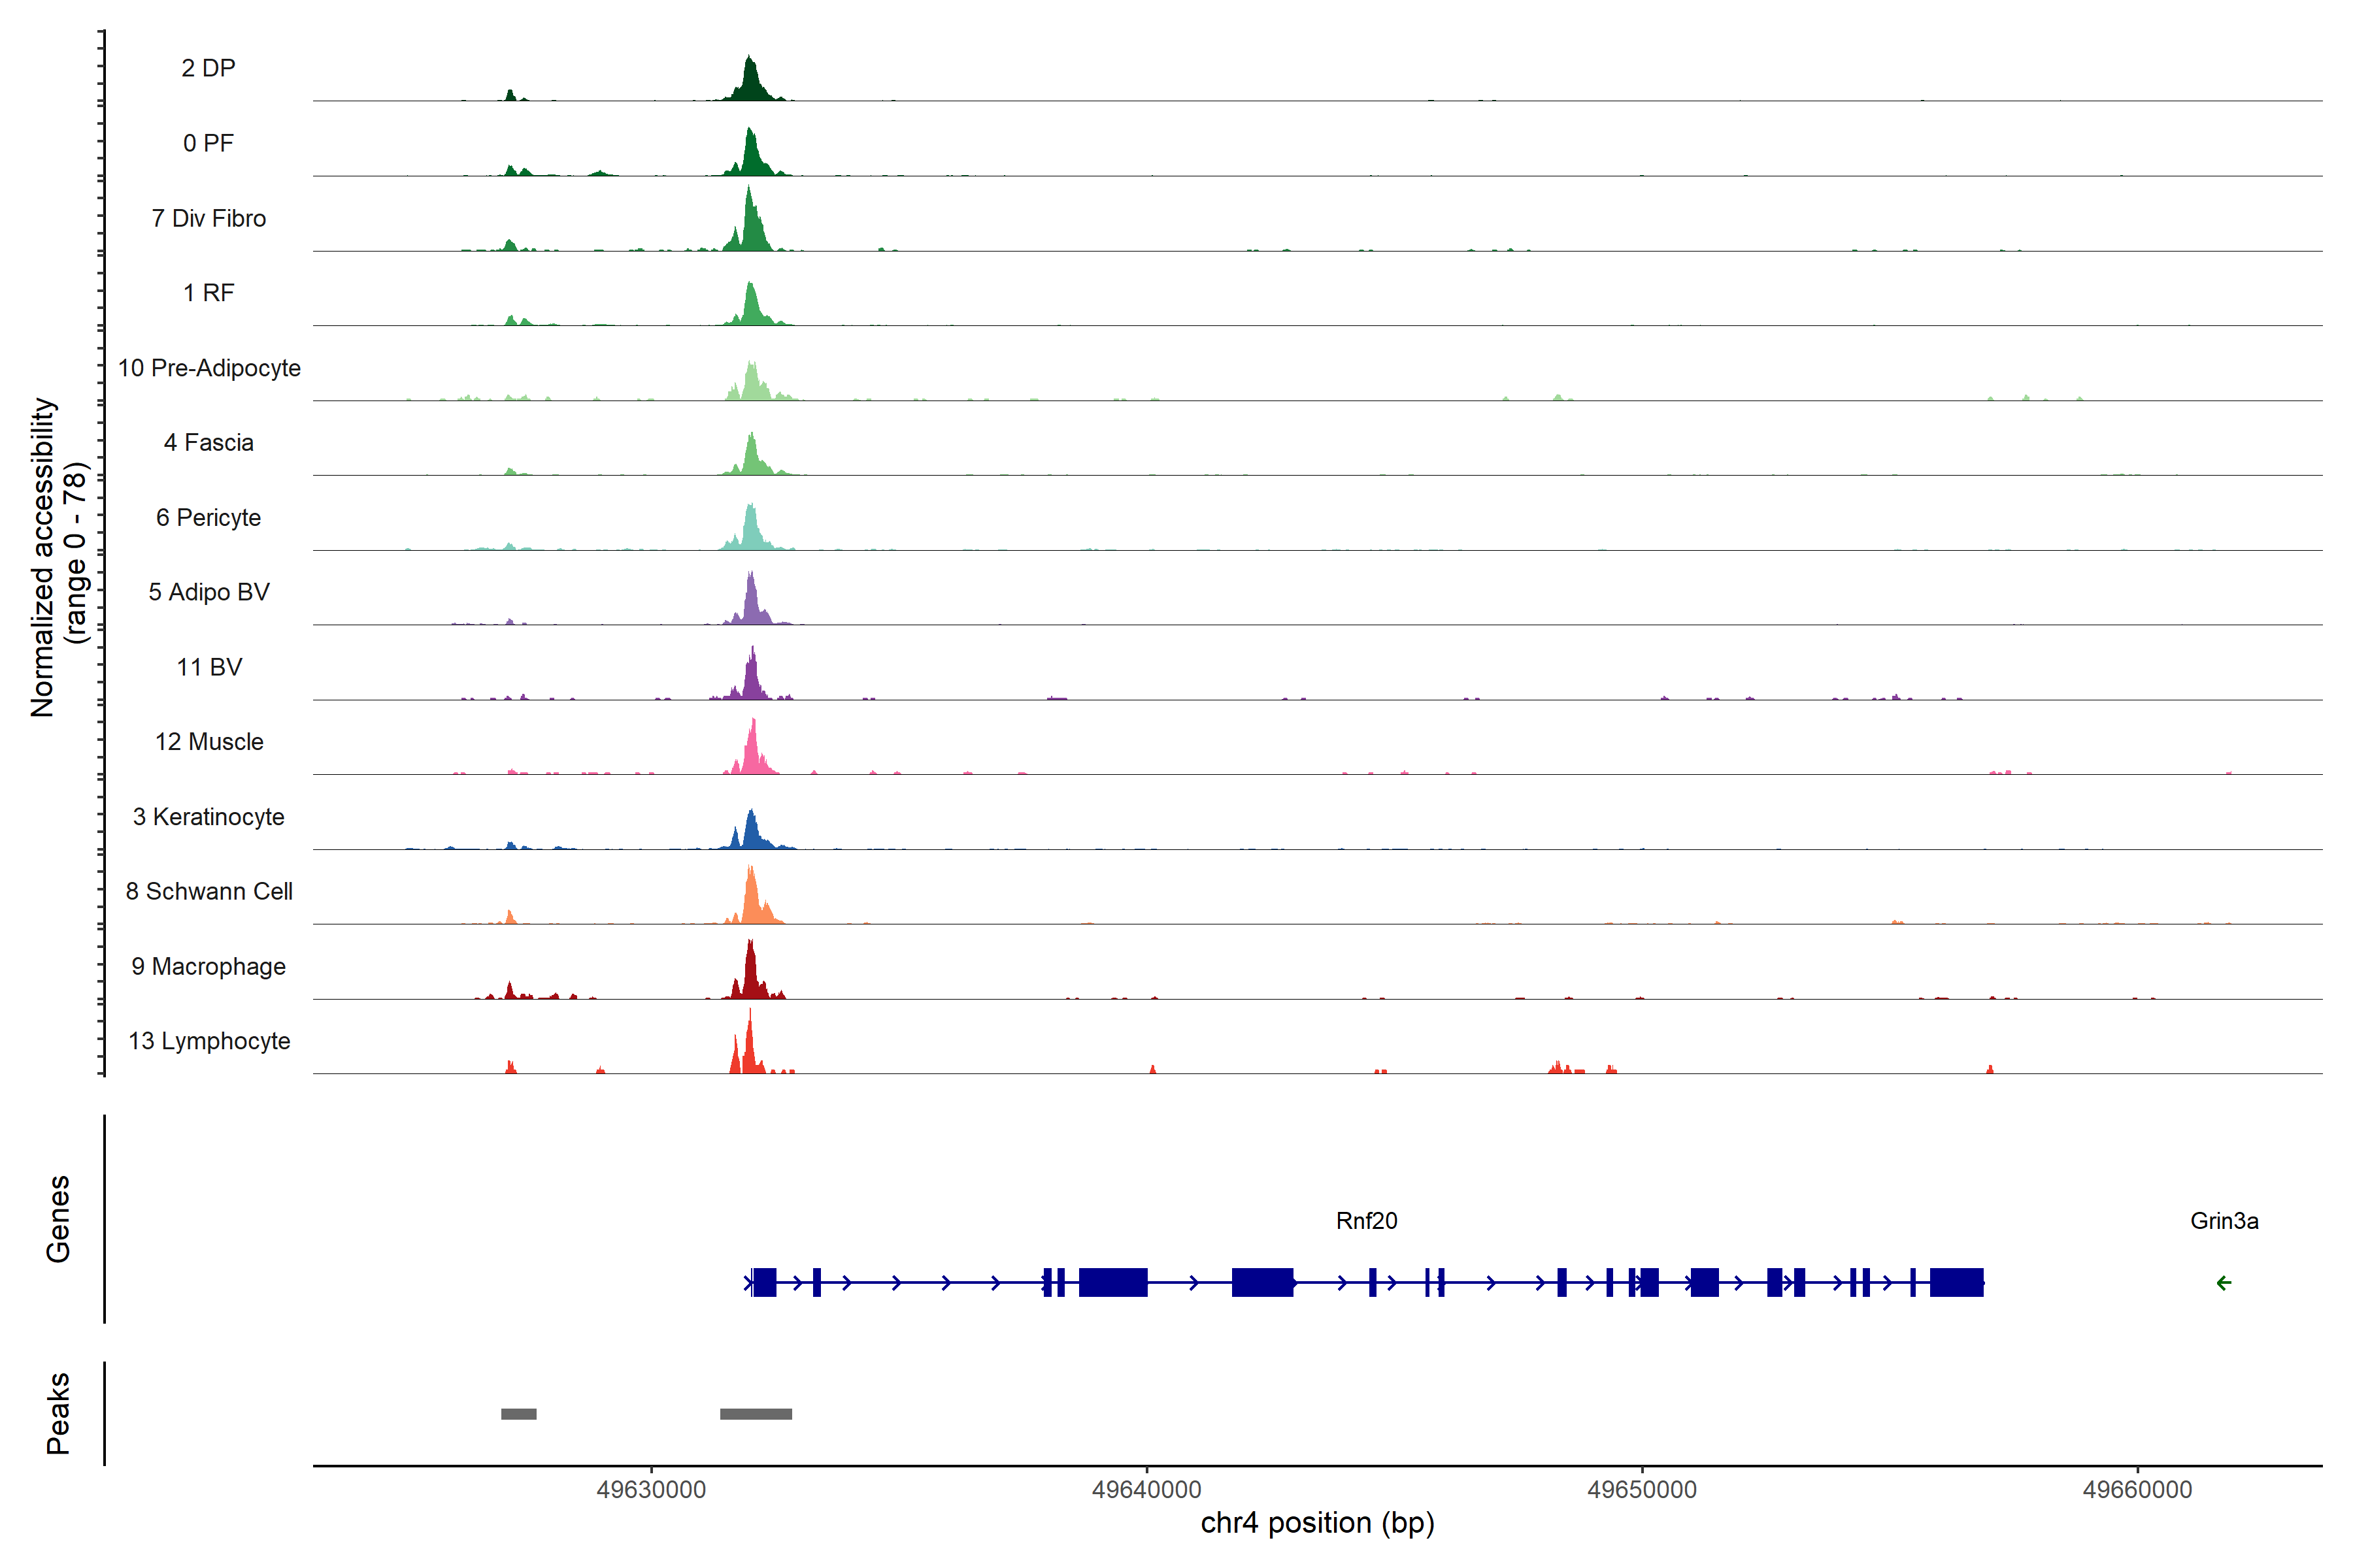This screenshot has width=2353, height=1568.
Task: Click the 49640000 axis tick label
Action: pos(1146,1490)
